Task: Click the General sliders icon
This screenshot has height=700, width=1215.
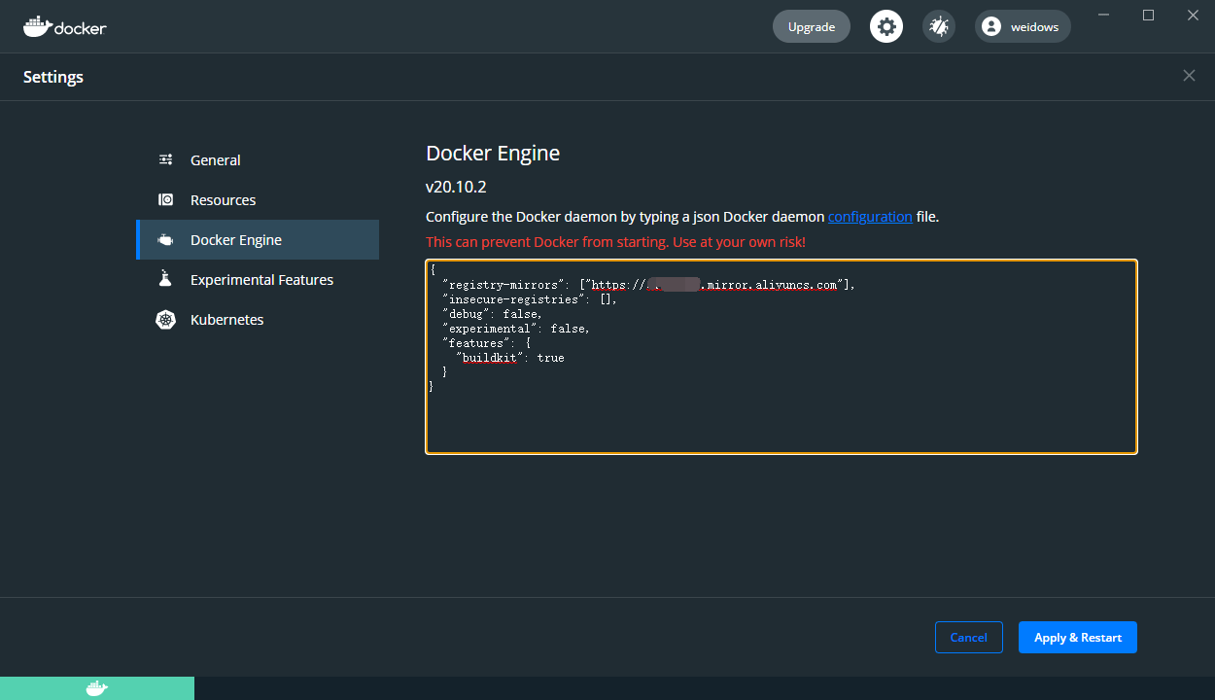Action: click(x=166, y=159)
